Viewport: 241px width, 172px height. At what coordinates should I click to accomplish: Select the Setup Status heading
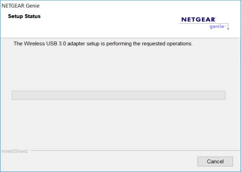[x=24, y=17]
